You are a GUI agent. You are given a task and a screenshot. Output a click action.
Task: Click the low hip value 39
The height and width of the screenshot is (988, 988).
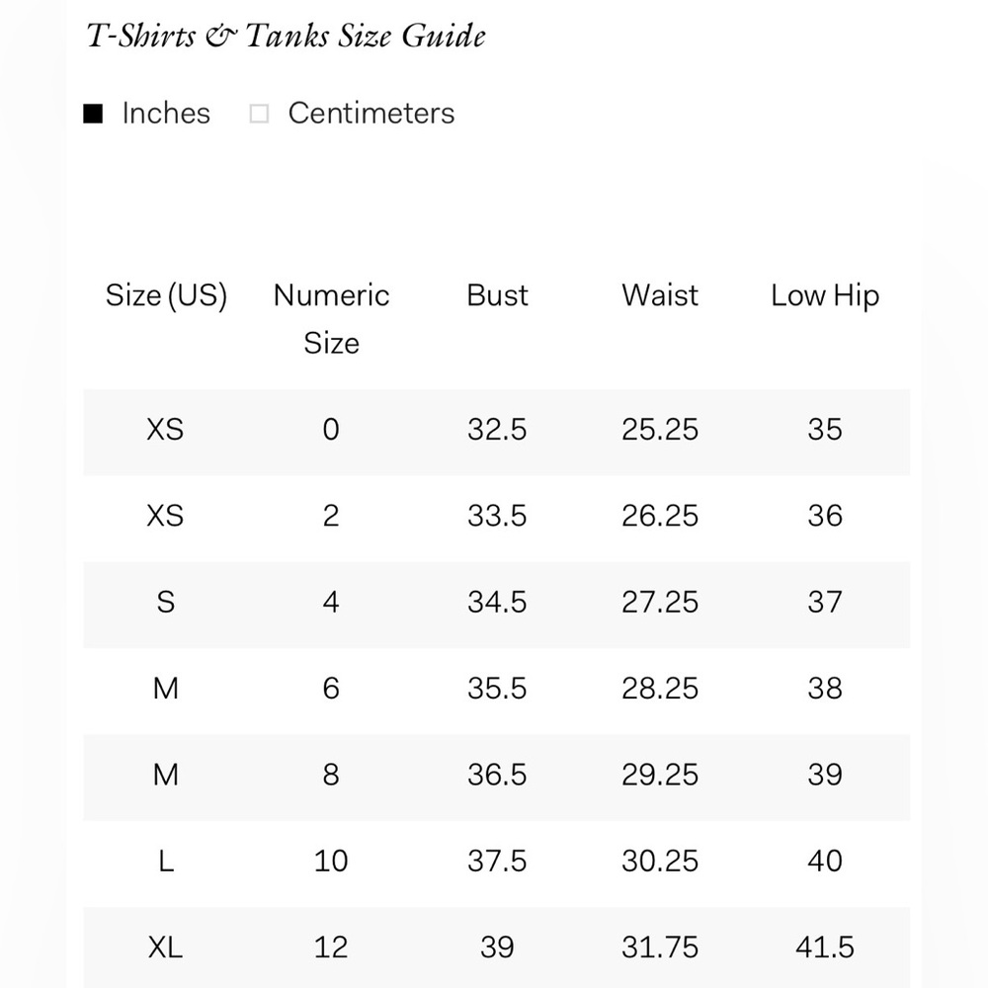(825, 775)
